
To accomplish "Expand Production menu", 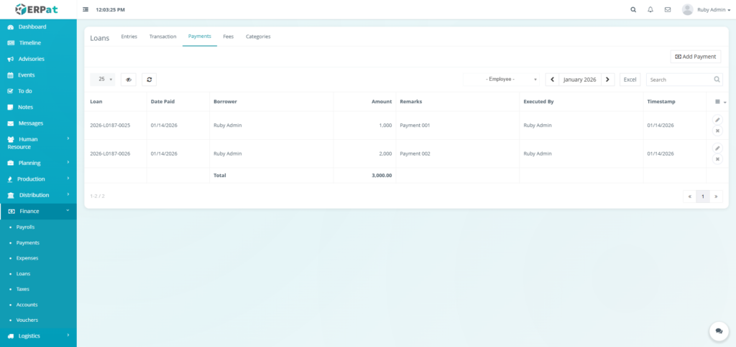I will (38, 179).
